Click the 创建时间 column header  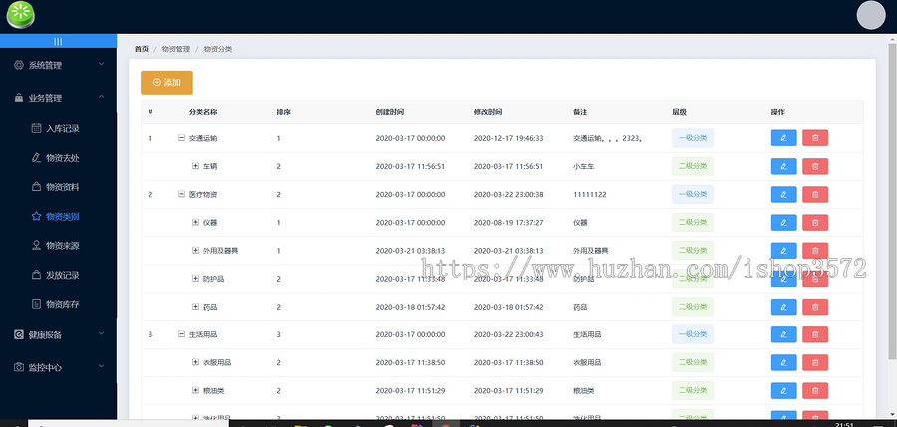click(390, 112)
